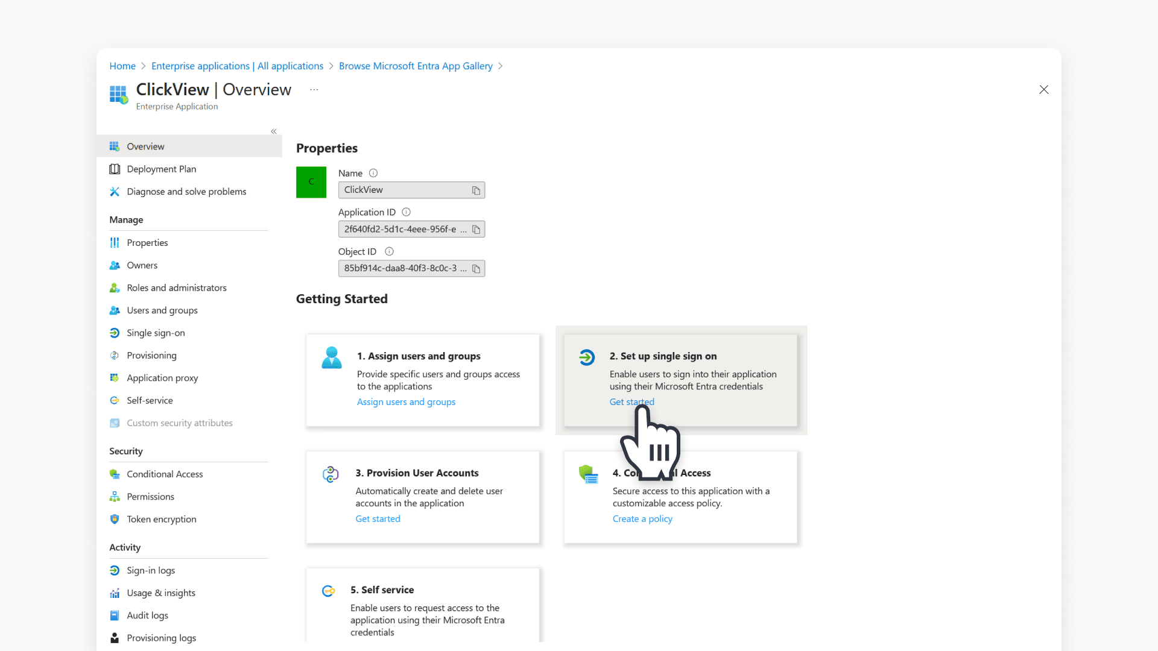
Task: Click the green ClickView logo tile
Action: pyautogui.click(x=311, y=182)
